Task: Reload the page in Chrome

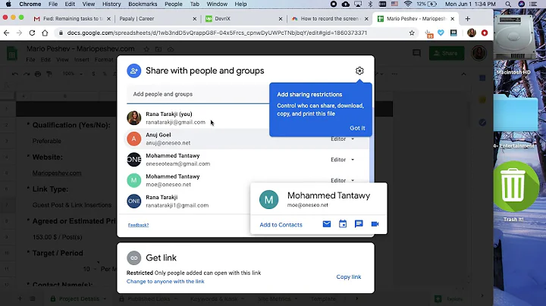Action: (x=32, y=33)
